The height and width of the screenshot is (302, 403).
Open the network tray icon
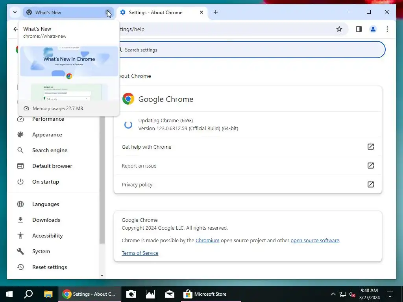pyautogui.click(x=343, y=294)
